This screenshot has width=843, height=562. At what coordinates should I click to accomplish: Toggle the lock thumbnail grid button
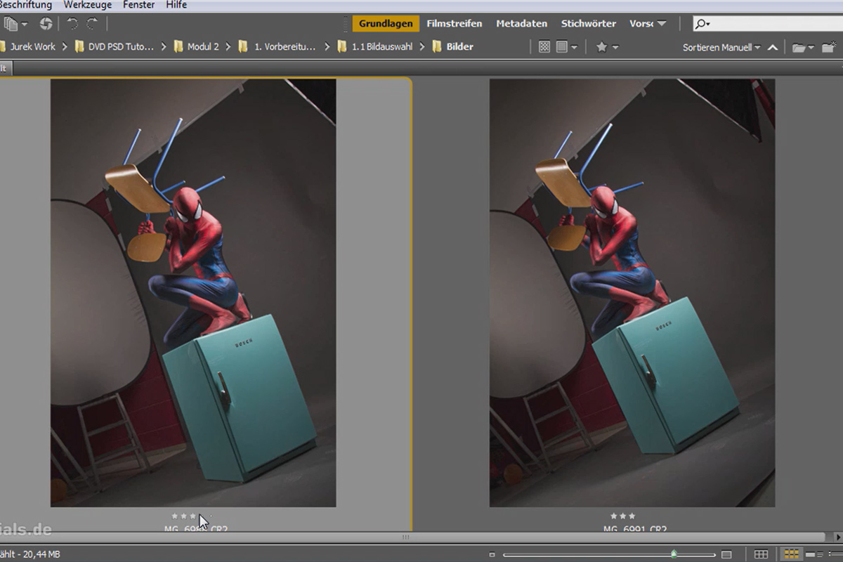761,555
